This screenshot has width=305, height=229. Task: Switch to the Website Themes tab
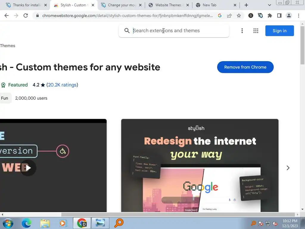[169, 5]
